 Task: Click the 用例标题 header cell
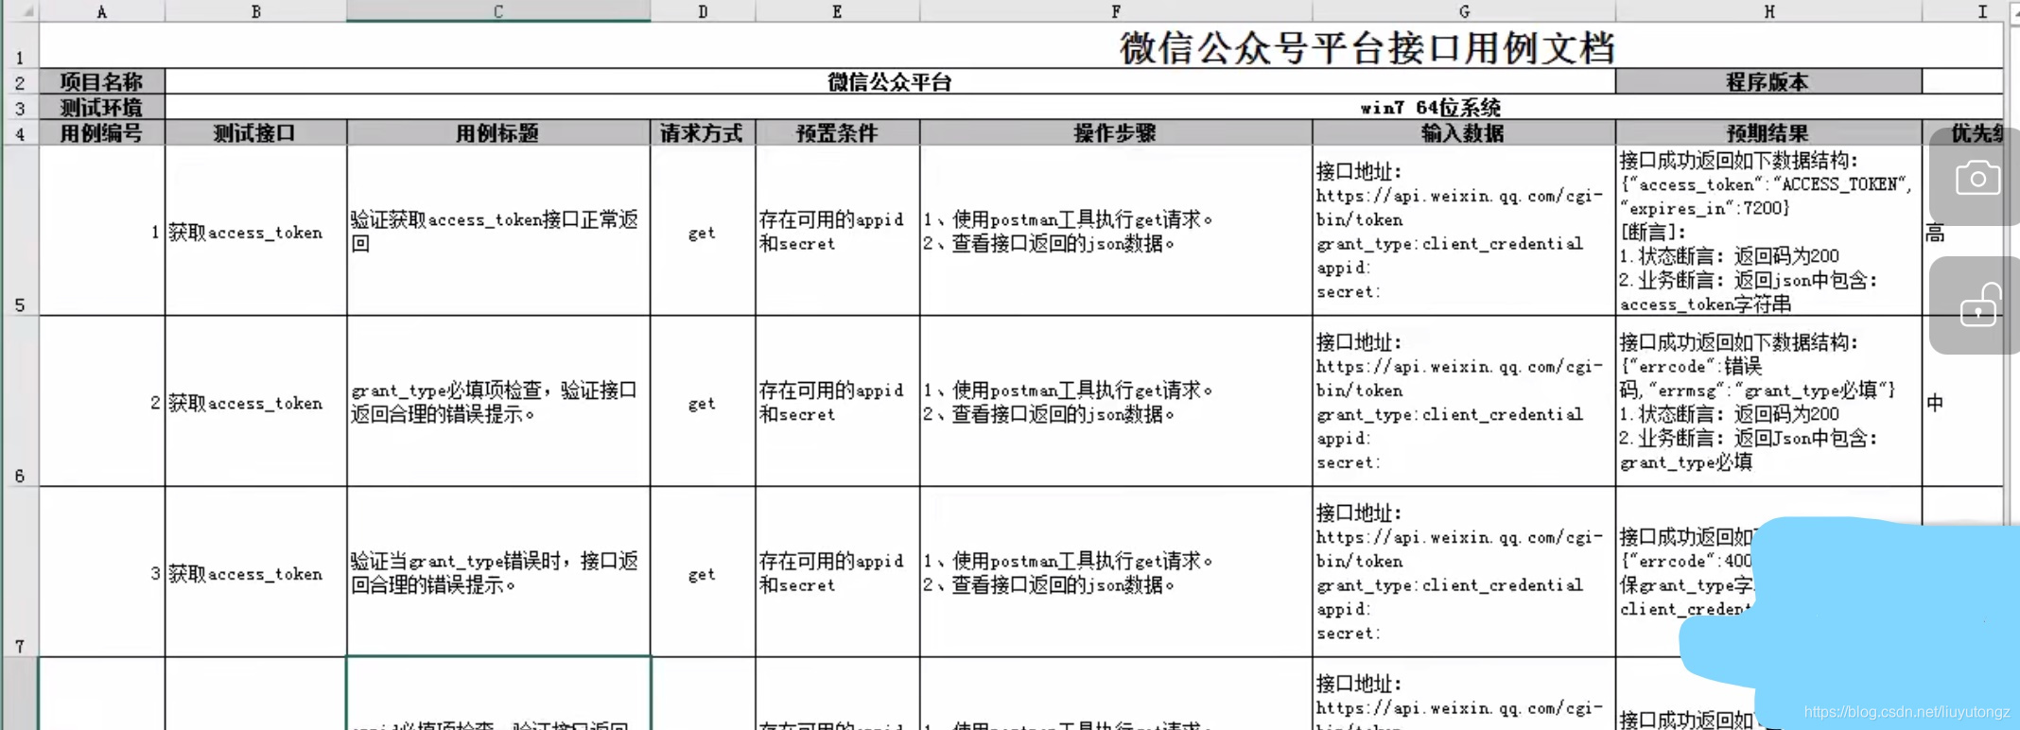click(x=498, y=132)
